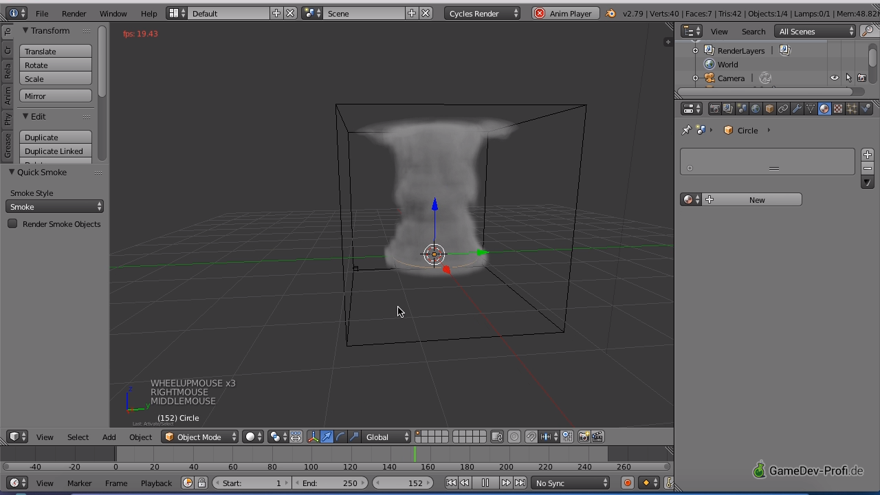The image size is (880, 495).
Task: Collapse the Transform panel
Action: (25, 30)
